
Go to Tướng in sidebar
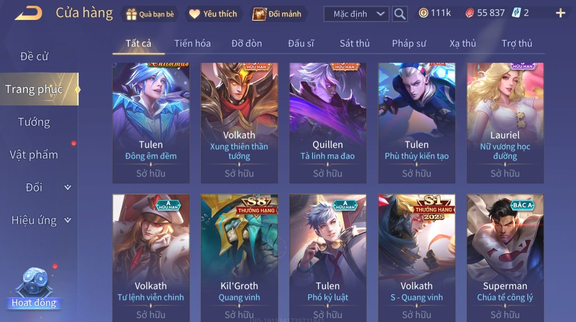[34, 122]
